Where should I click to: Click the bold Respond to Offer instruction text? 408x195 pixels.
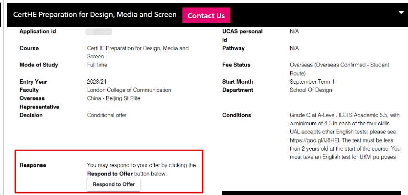click(x=110, y=173)
